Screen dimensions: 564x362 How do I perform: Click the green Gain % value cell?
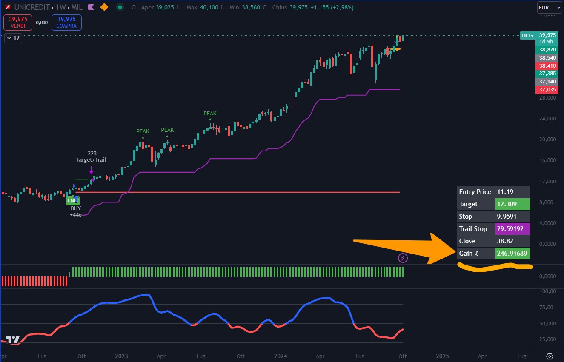click(512, 254)
